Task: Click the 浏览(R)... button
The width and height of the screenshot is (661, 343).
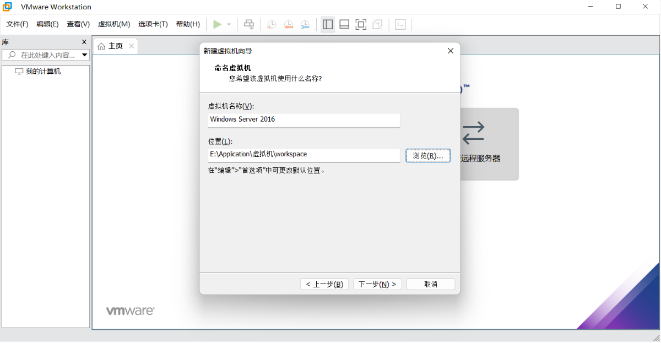Action: [428, 156]
